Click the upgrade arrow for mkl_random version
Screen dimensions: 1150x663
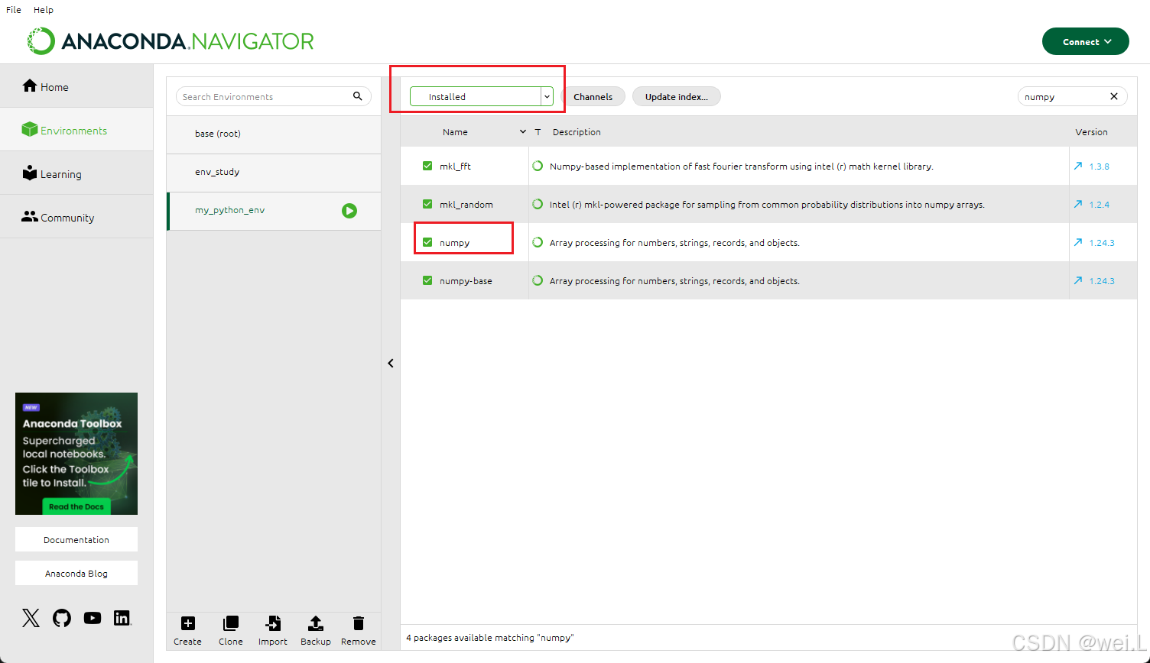[x=1078, y=204]
